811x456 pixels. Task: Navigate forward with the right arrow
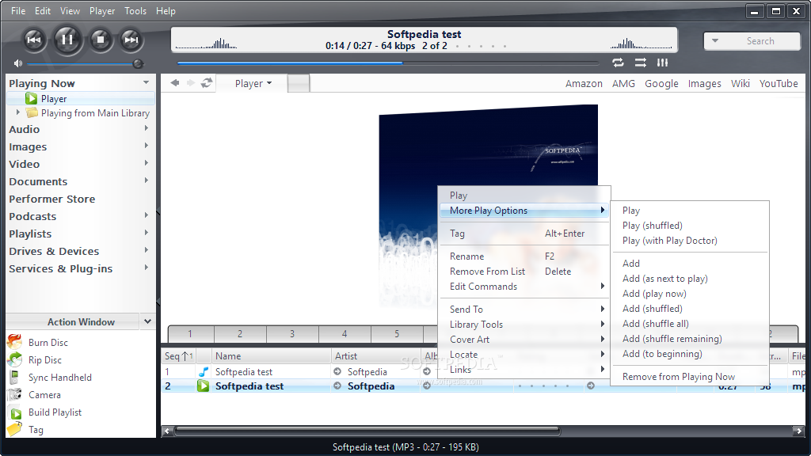click(190, 82)
